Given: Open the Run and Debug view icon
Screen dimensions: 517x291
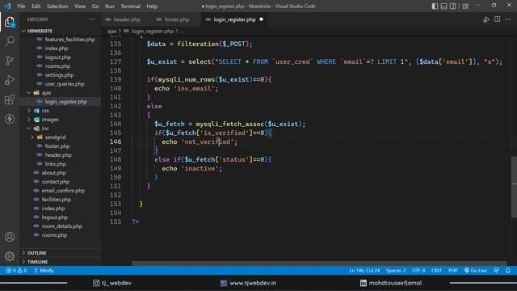Looking at the screenshot, I should 10,80.
